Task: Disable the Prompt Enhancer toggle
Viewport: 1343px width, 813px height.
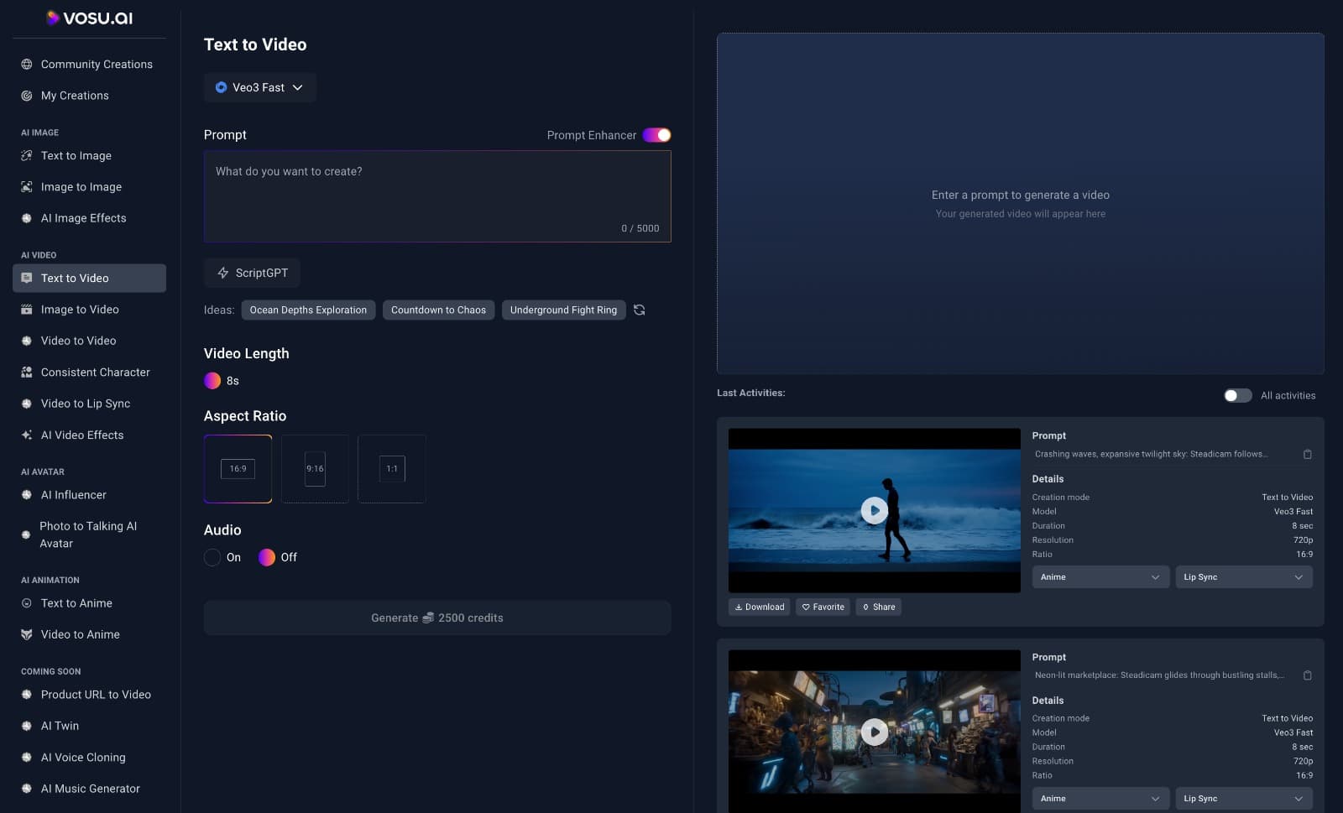Action: pos(656,135)
